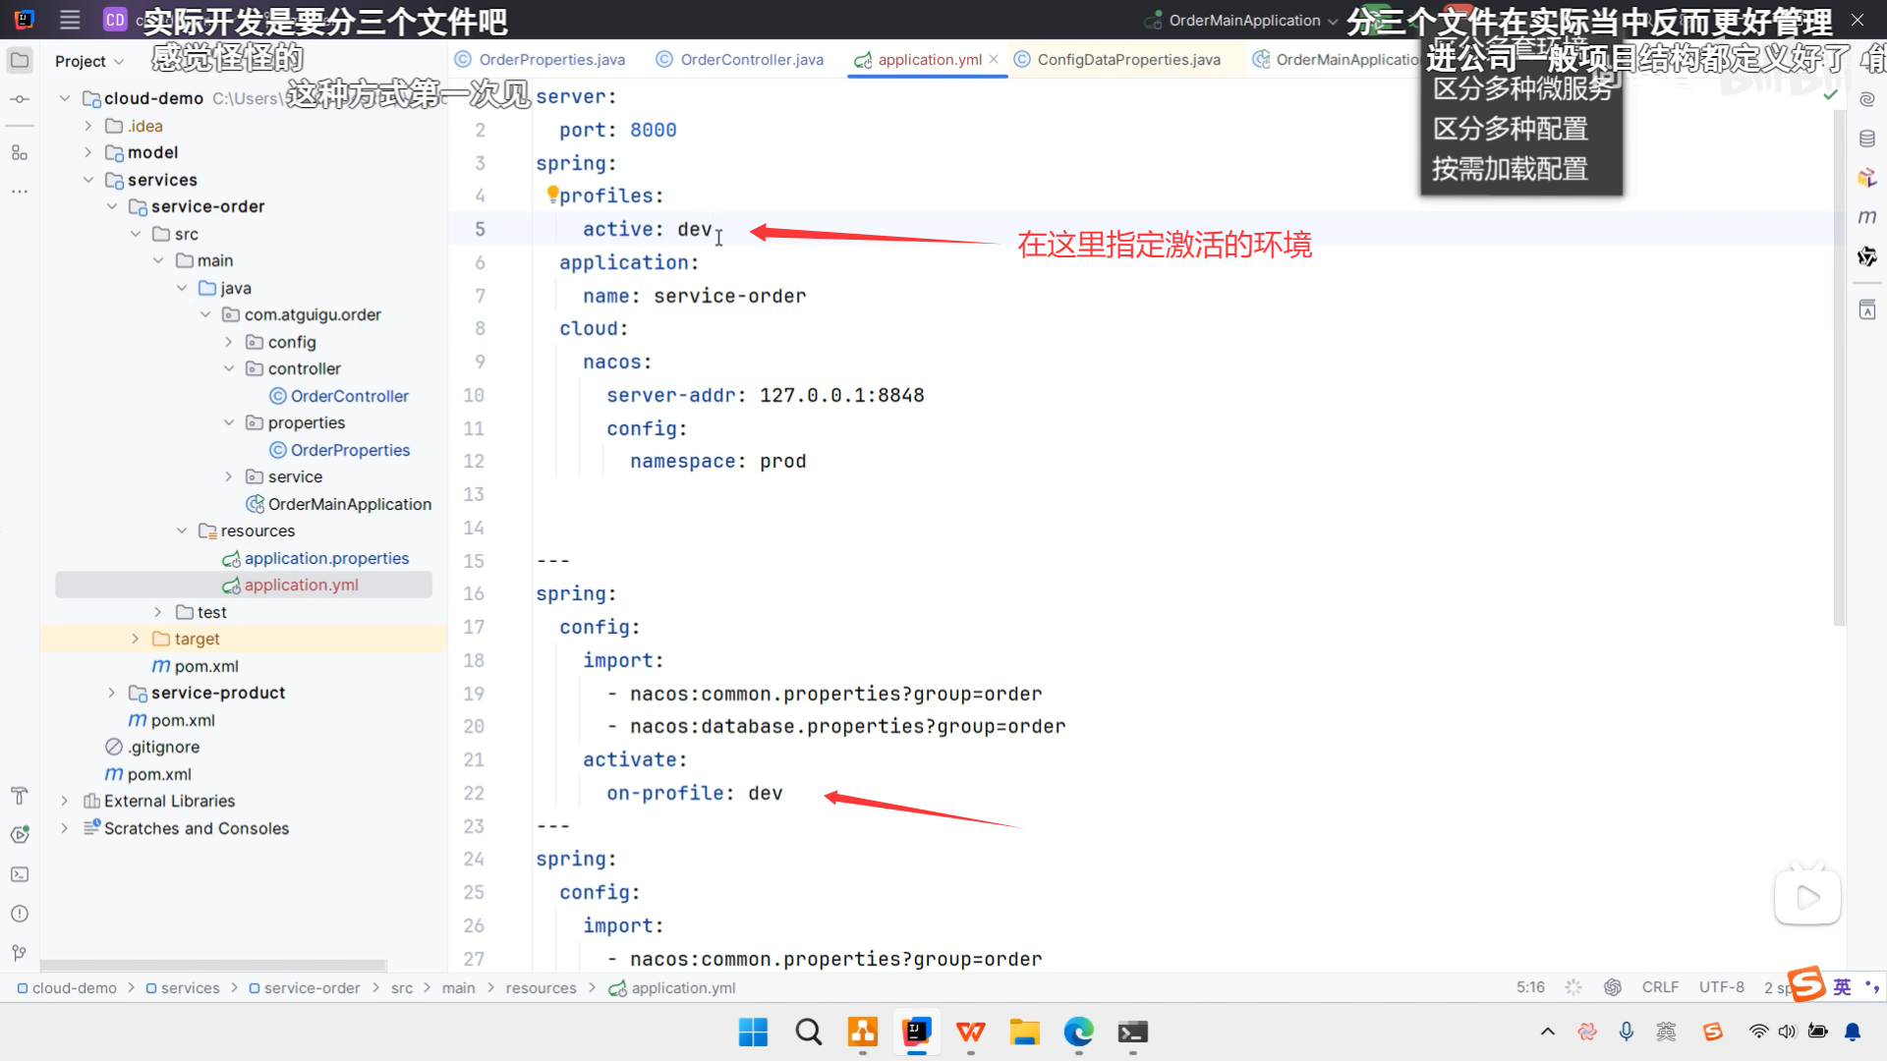The height and width of the screenshot is (1061, 1887).
Task: Open application.properties in project tree
Action: pyautogui.click(x=326, y=558)
